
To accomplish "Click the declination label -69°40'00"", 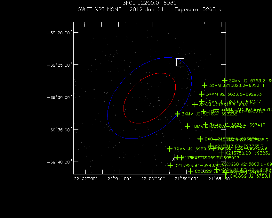I will tap(60, 162).
